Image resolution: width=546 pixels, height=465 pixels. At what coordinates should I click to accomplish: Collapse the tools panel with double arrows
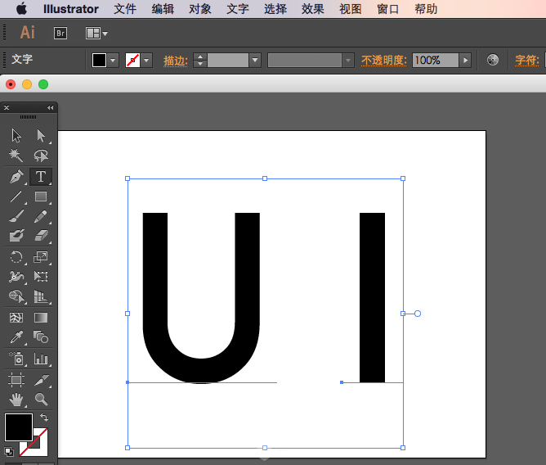click(x=51, y=108)
